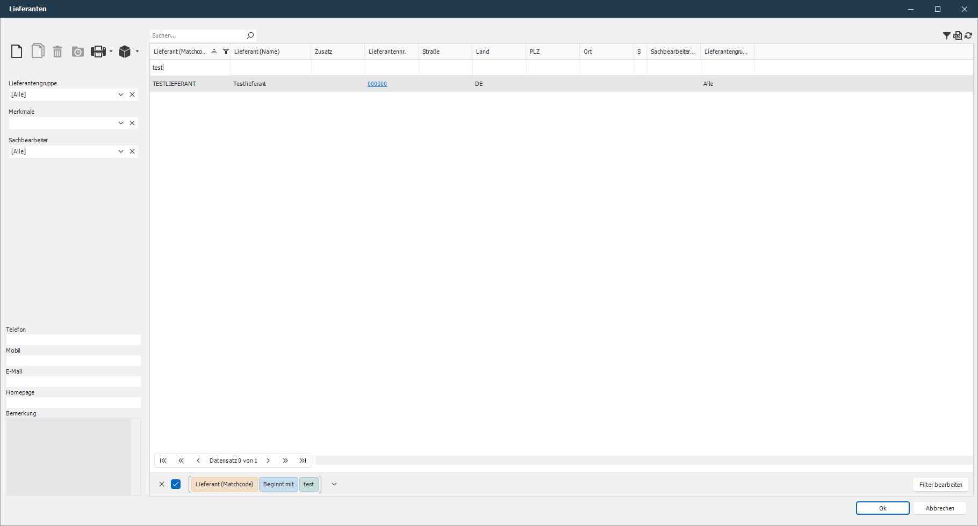Click the Filter bearbeiten button
Image resolution: width=978 pixels, height=526 pixels.
(940, 485)
